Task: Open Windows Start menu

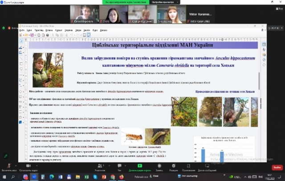Action: (x=4, y=177)
